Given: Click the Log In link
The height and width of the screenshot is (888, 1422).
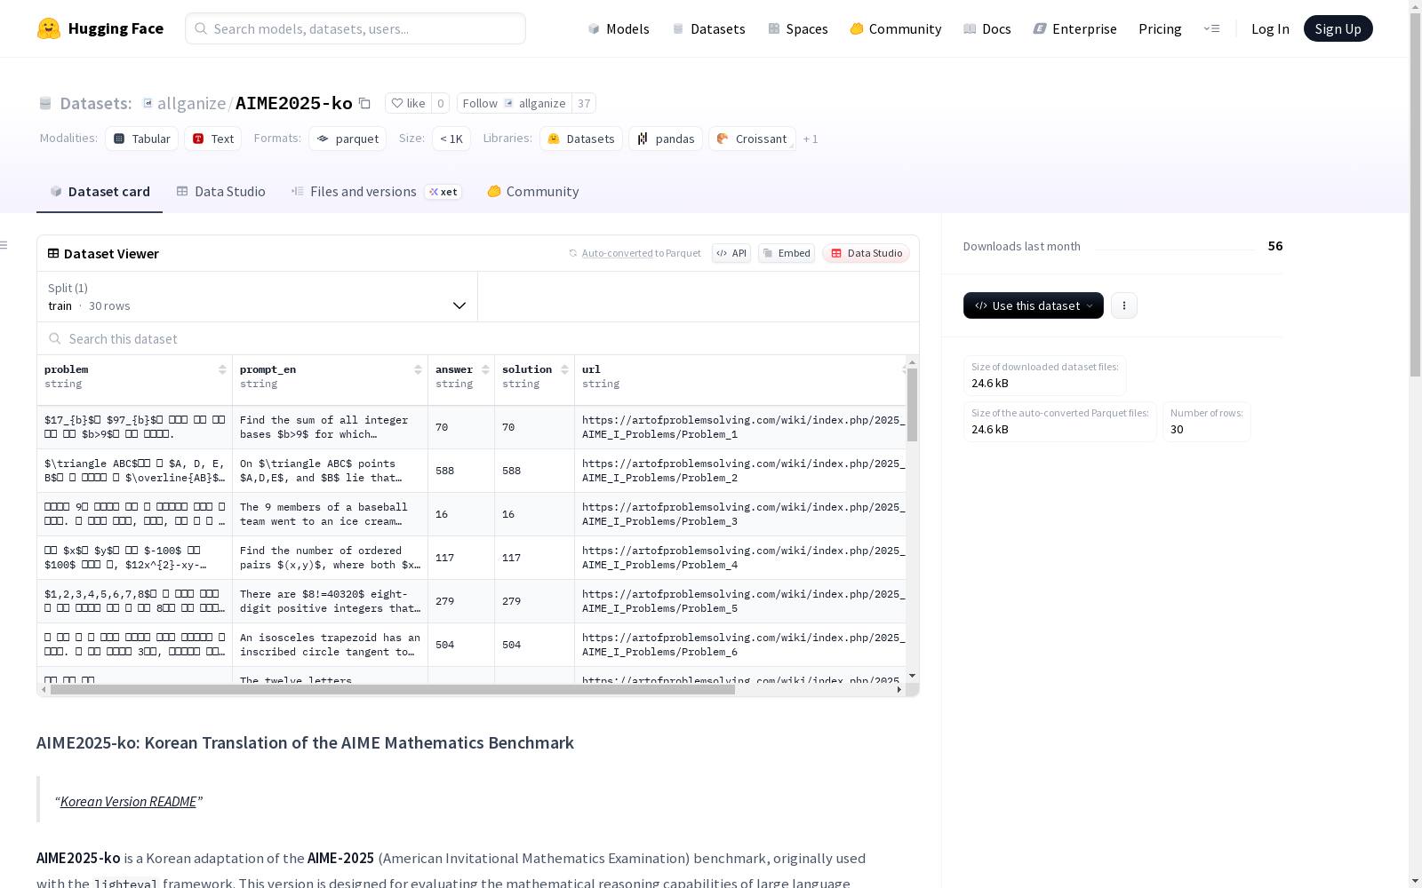Looking at the screenshot, I should coord(1270,28).
